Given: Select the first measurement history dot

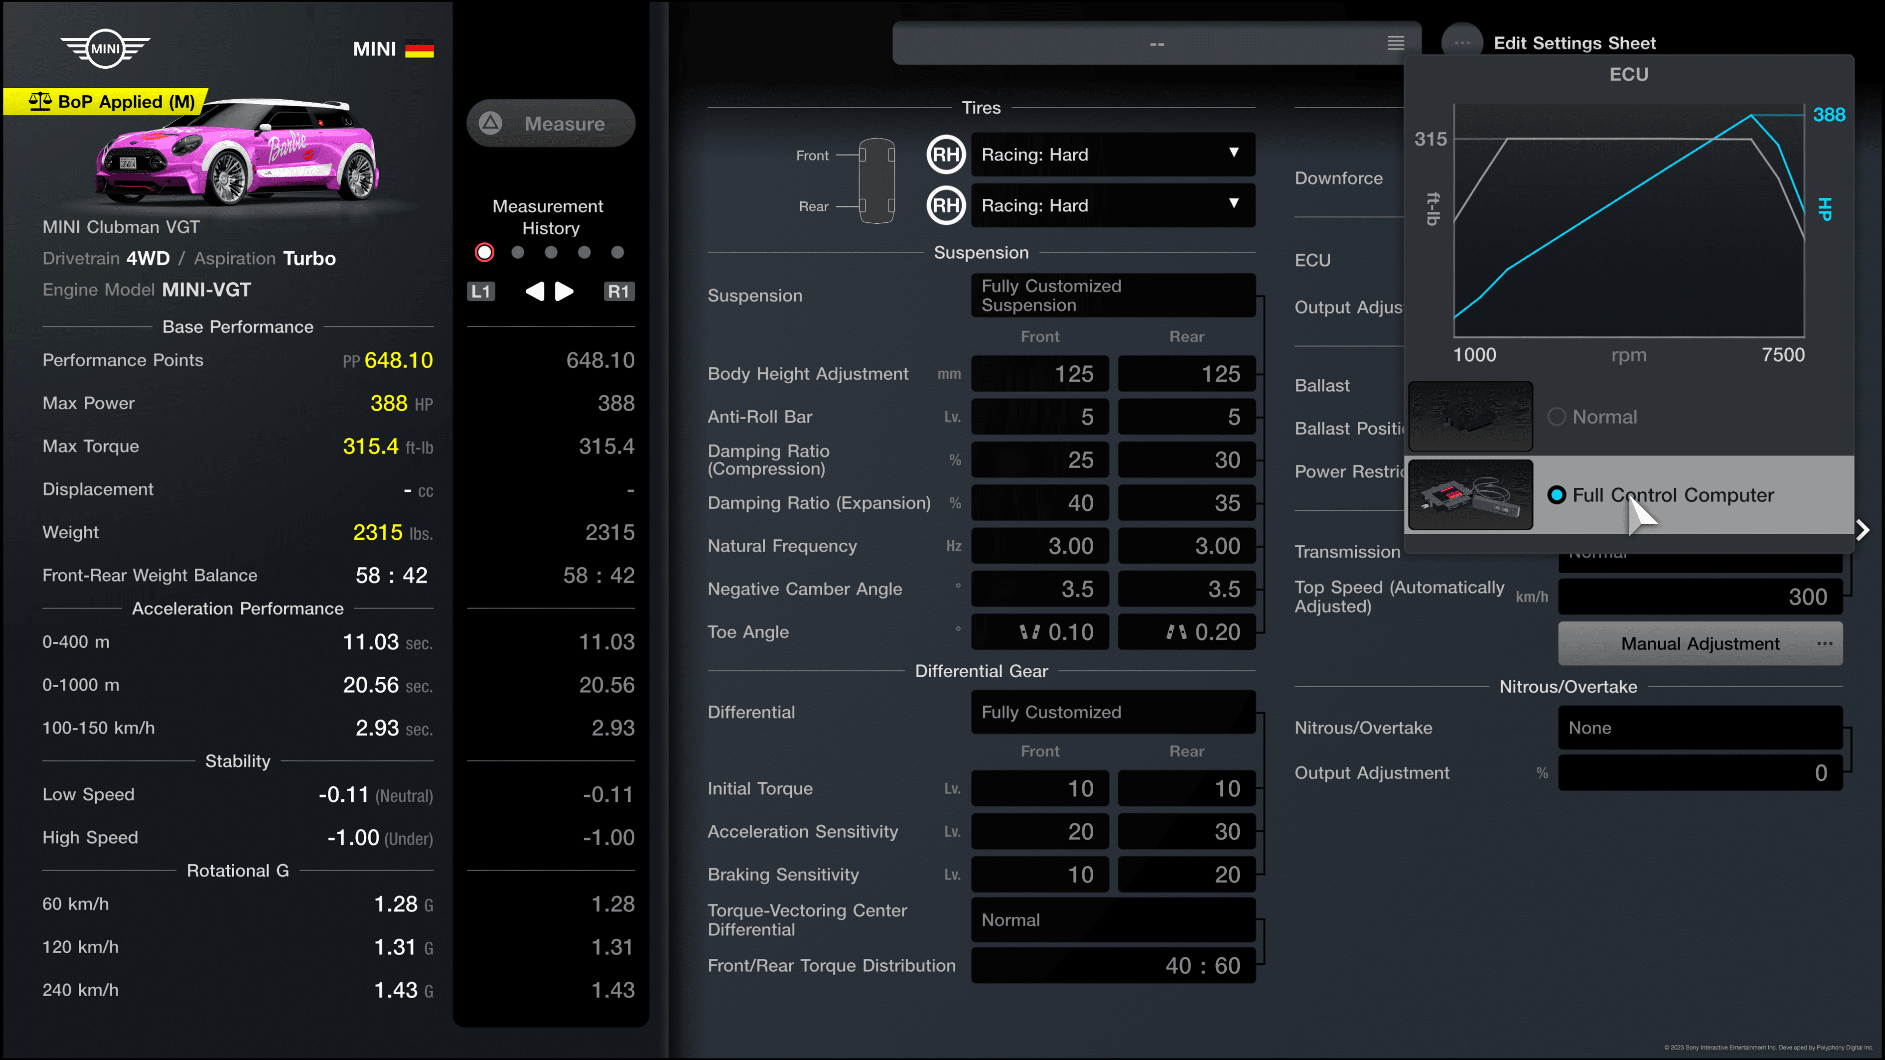Looking at the screenshot, I should [x=485, y=252].
